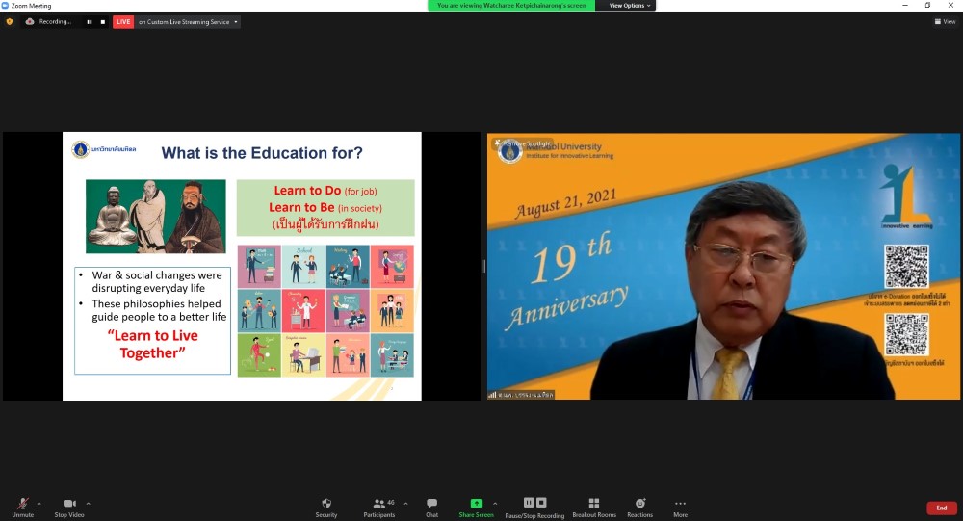Expand audio options arrow beside Unmute

pos(39,503)
